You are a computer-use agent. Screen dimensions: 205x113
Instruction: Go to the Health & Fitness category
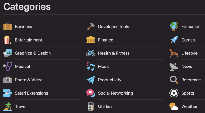tap(114, 53)
